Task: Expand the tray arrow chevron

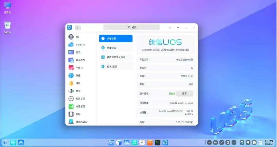Action: (234, 142)
